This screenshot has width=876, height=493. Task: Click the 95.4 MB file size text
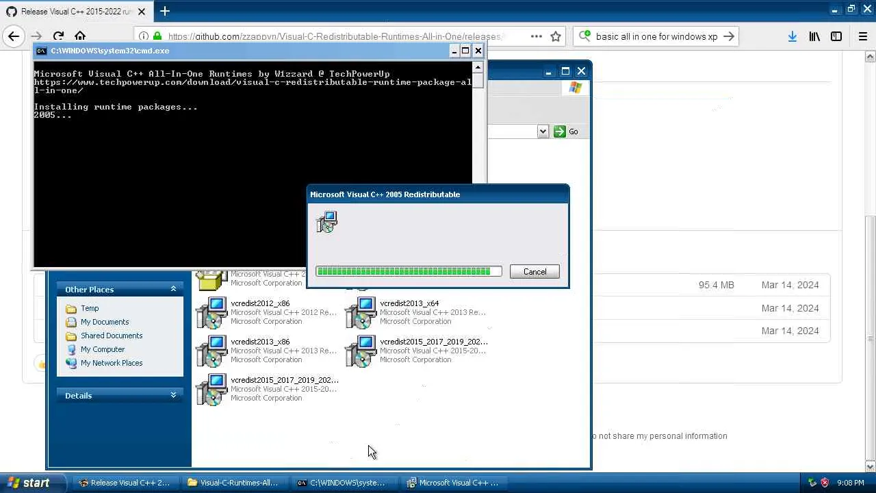click(x=716, y=285)
